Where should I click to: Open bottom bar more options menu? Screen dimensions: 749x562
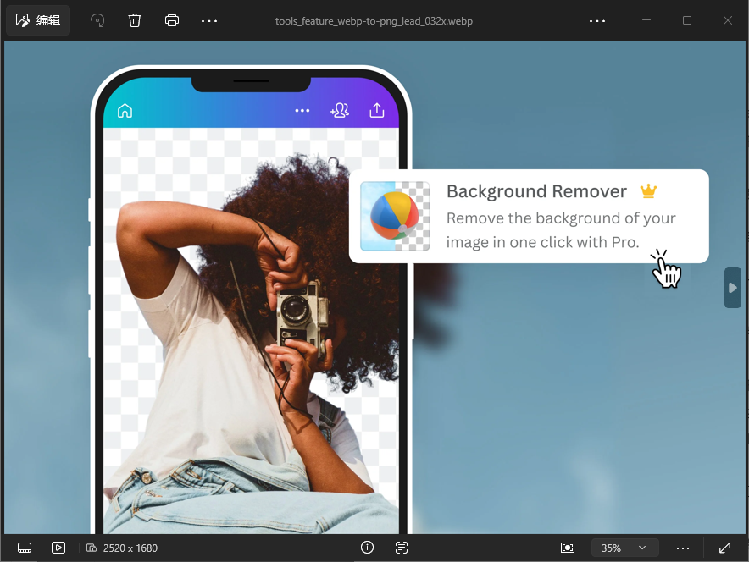pyautogui.click(x=683, y=548)
